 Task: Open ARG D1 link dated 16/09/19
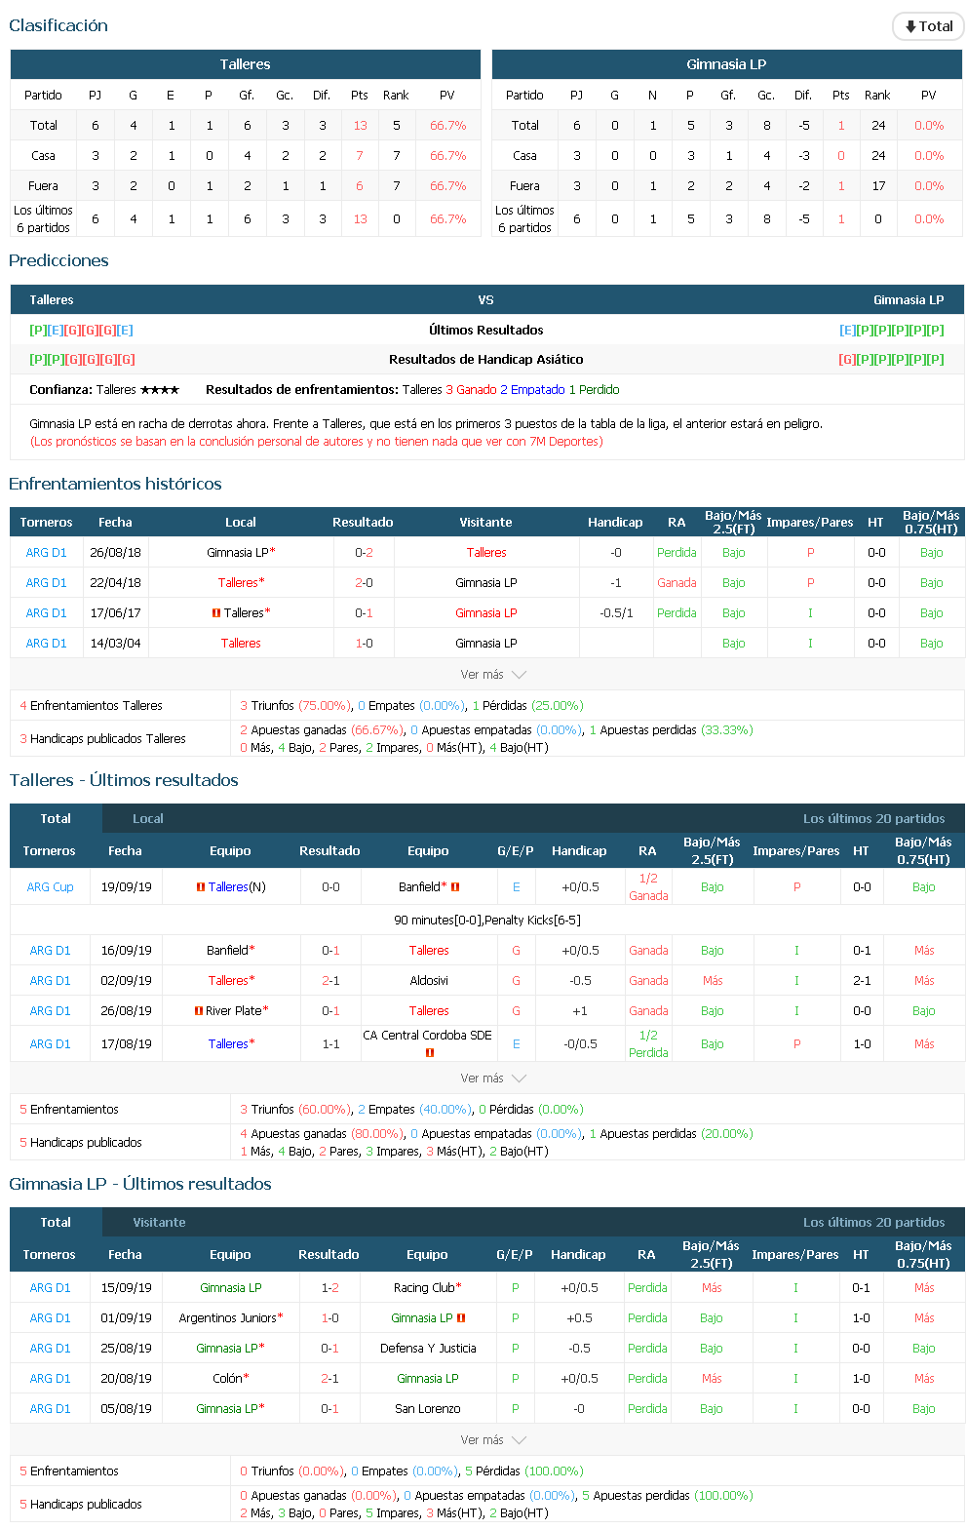coord(50,951)
